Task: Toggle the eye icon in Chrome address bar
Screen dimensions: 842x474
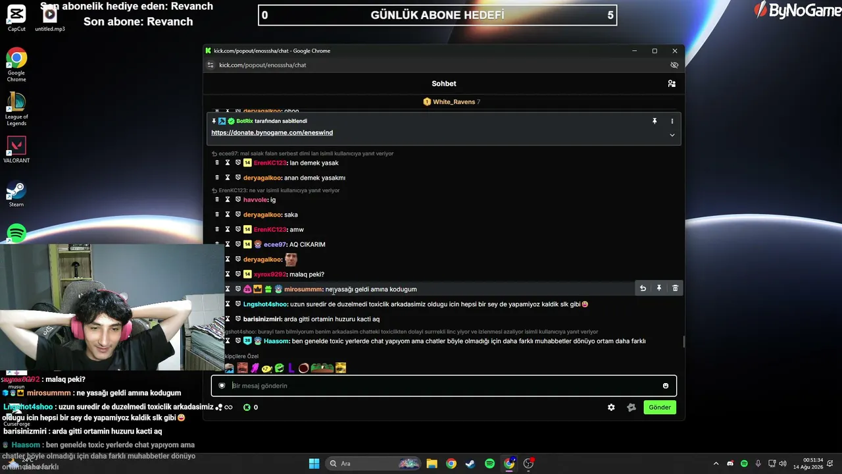Action: [x=674, y=65]
